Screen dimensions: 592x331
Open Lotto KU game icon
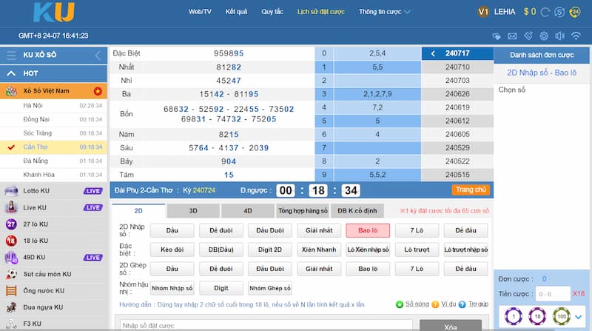click(11, 191)
